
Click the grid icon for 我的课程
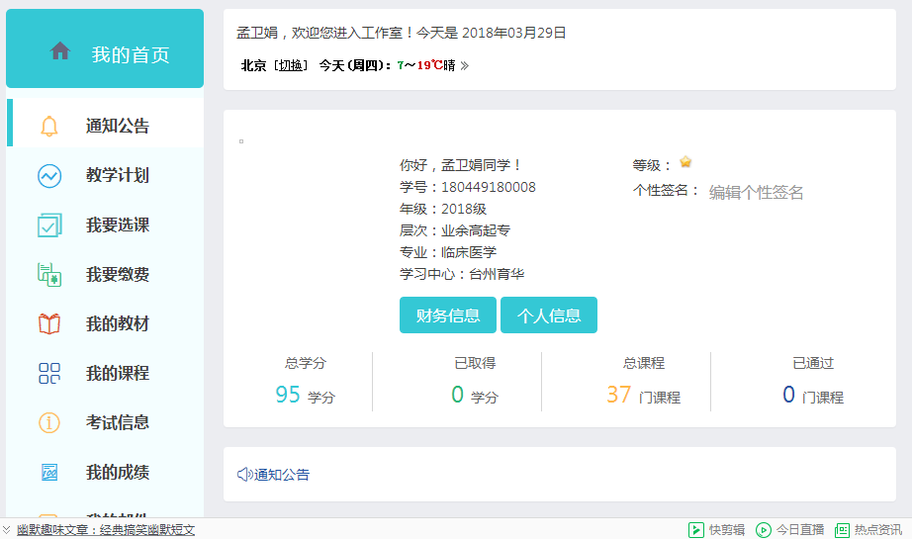(x=48, y=374)
